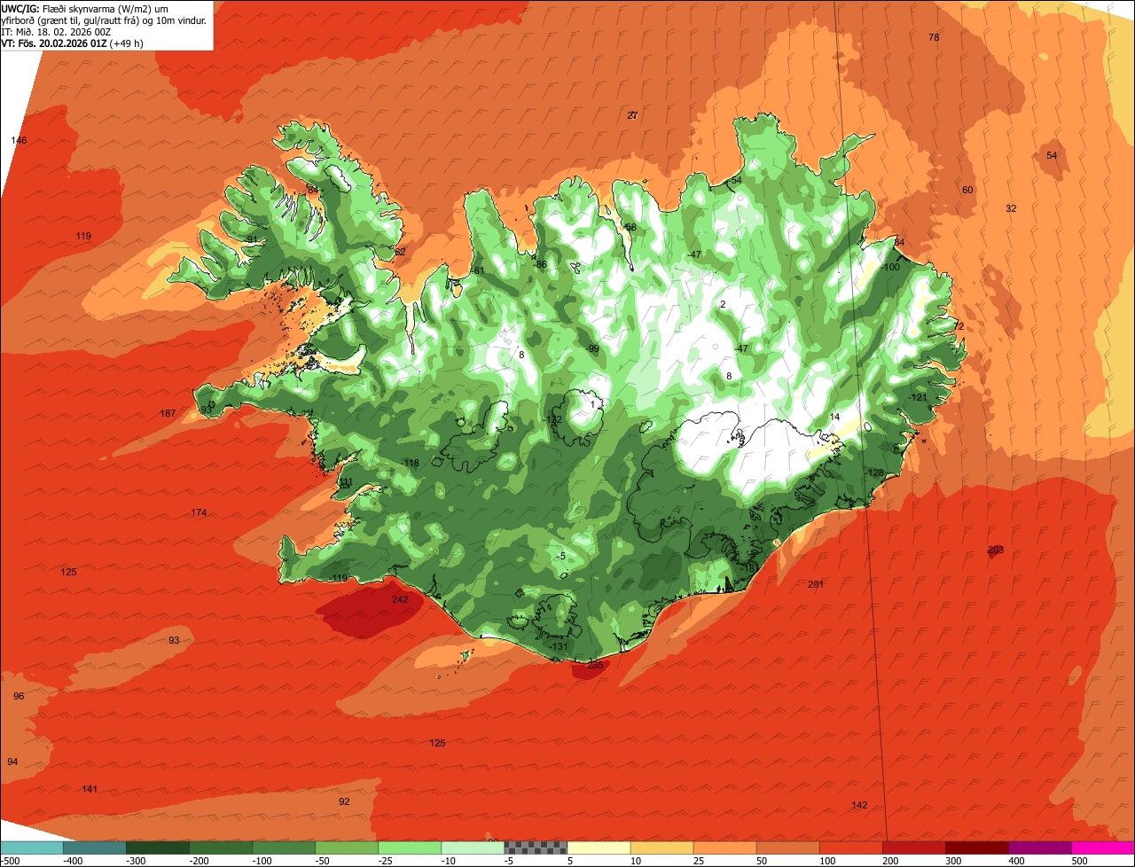The width and height of the screenshot is (1135, 867).
Task: Click the 32 value on the map
Action: coord(1011,208)
